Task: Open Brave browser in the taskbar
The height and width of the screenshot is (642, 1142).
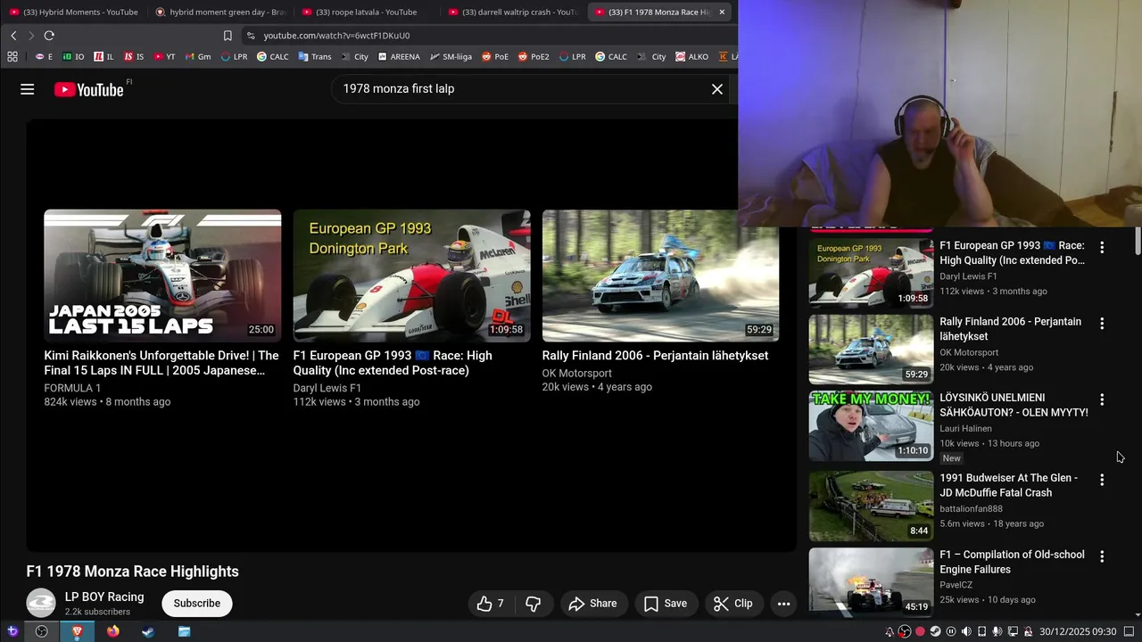Action: coord(78,631)
